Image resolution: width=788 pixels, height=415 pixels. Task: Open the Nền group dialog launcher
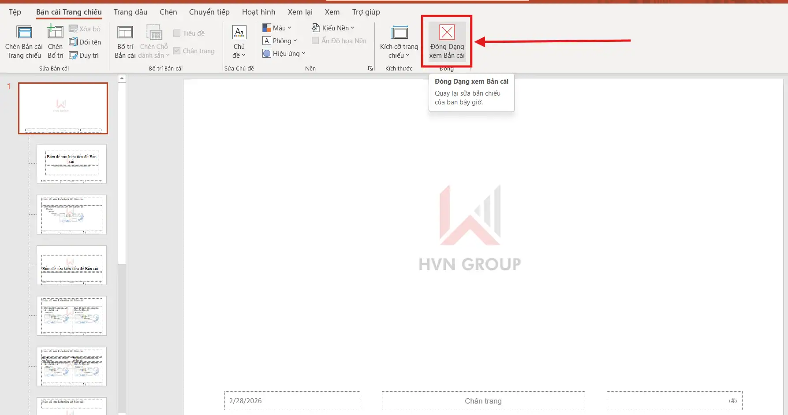370,68
